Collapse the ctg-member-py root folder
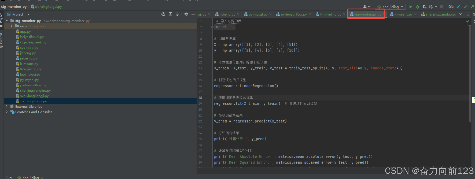Screen dimensions: 475x179 click(x=7, y=21)
